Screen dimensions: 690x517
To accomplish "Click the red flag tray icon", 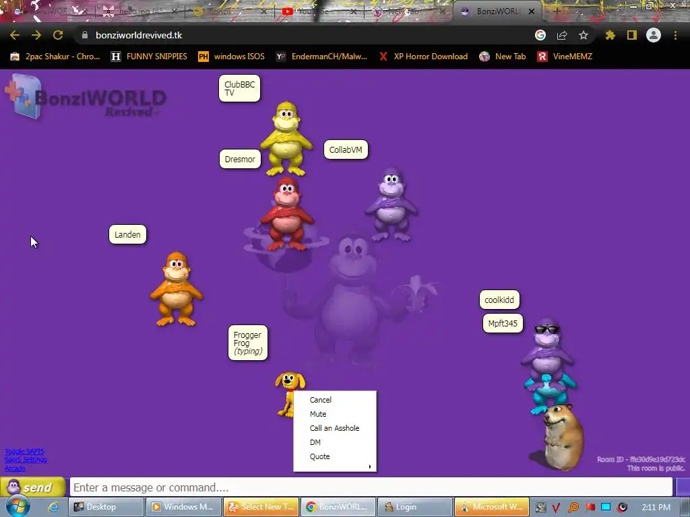I will coord(590,507).
